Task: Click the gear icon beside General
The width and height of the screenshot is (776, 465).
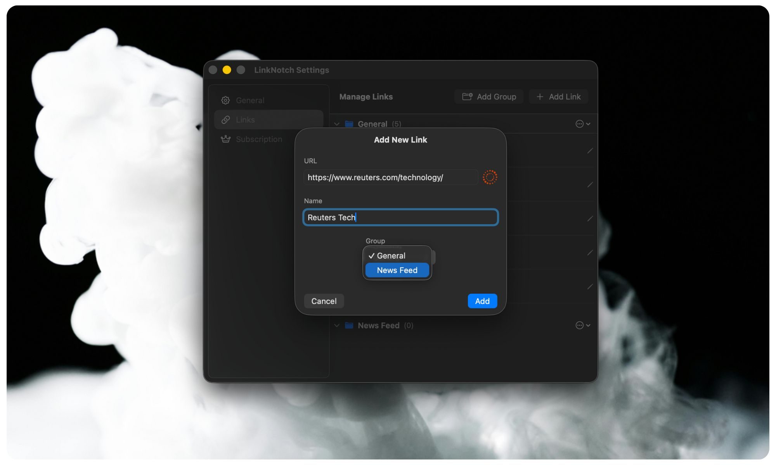Action: point(225,100)
